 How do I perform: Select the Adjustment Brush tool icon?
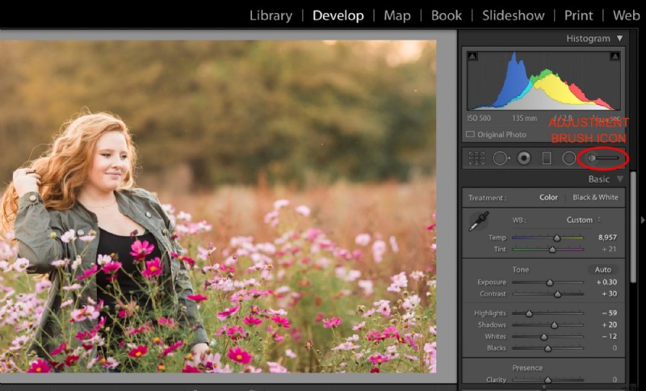click(603, 158)
